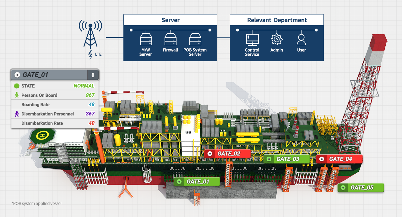This screenshot has height=217, width=402.
Task: Open the GATE_01 dropdown stepper arrows
Action: click(x=93, y=75)
